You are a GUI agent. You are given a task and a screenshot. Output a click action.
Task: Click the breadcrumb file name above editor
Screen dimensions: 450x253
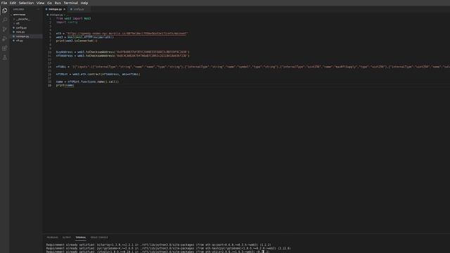coord(56,15)
